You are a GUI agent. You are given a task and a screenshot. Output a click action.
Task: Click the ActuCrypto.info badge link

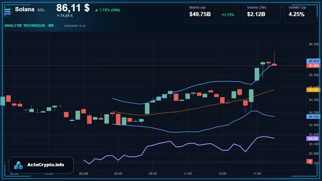pos(41,165)
